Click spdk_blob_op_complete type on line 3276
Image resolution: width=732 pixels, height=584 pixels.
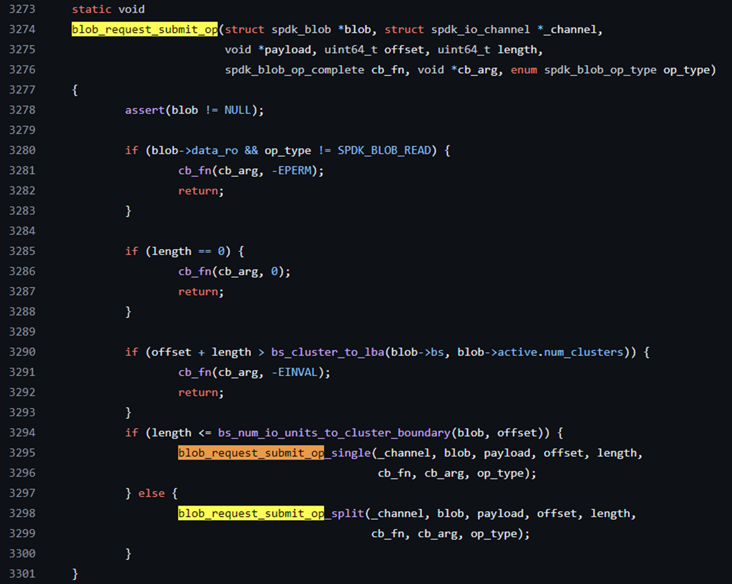(294, 70)
